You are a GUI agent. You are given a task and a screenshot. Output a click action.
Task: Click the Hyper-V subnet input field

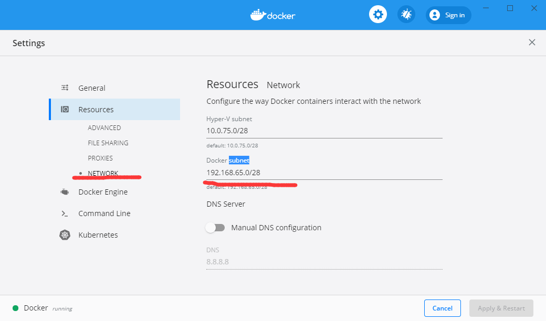(324, 131)
